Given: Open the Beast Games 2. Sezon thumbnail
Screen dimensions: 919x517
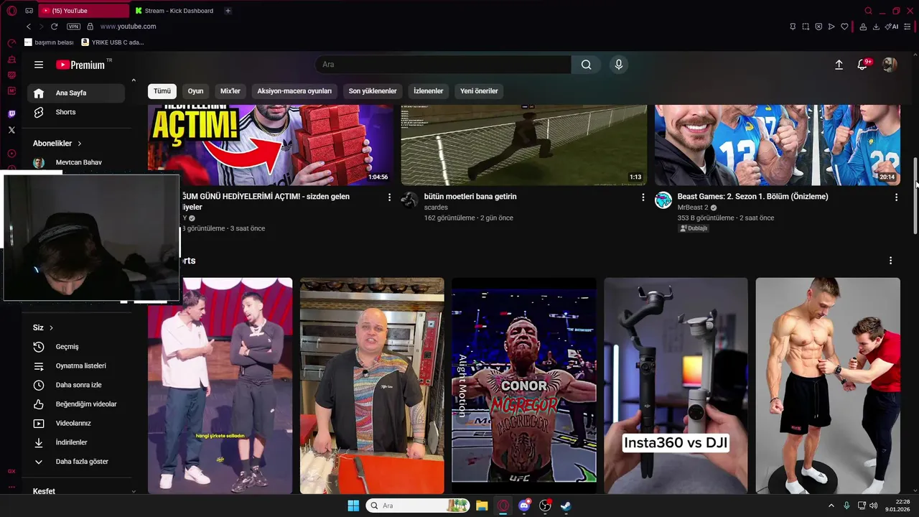Looking at the screenshot, I should click(777, 145).
